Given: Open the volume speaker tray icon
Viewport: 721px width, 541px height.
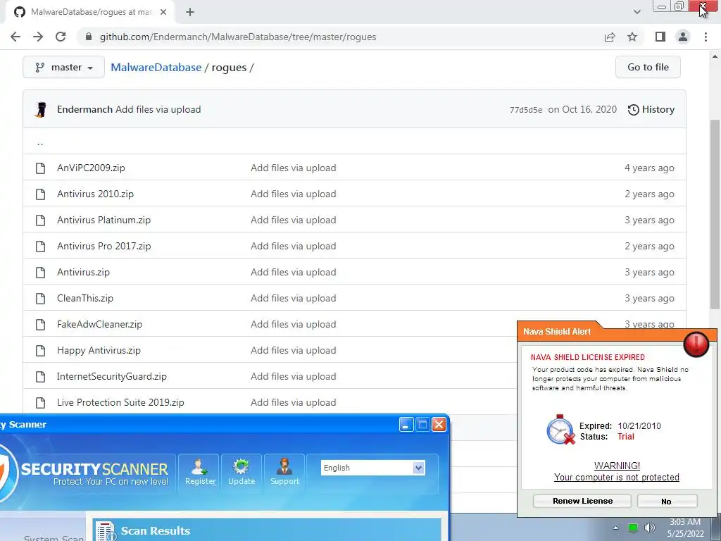Looking at the screenshot, I should [649, 528].
